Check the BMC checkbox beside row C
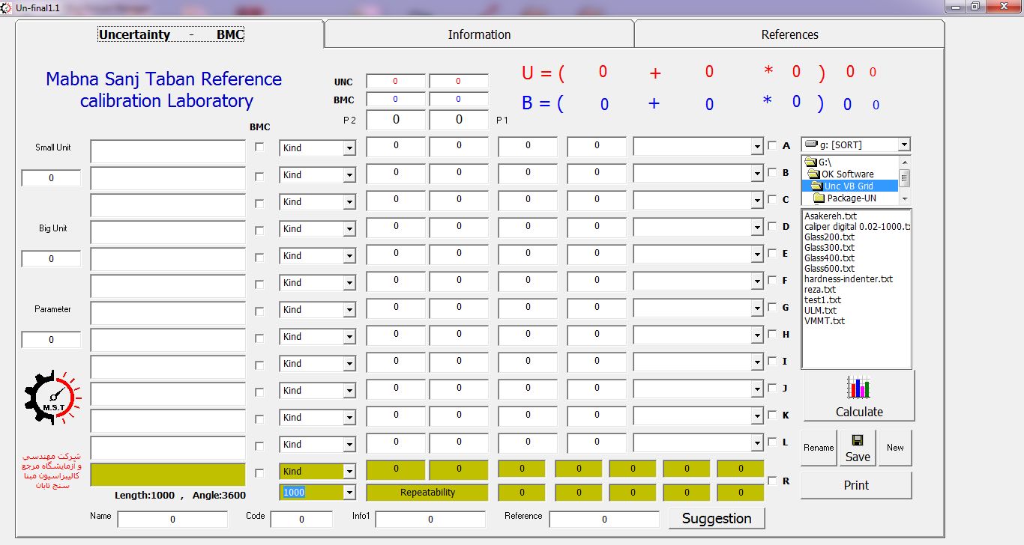Viewport: 1024px width, 545px height. coord(259,204)
